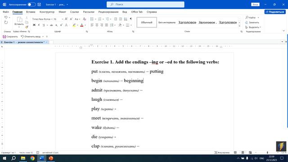Toggle underline formatting Ч

[44, 25]
